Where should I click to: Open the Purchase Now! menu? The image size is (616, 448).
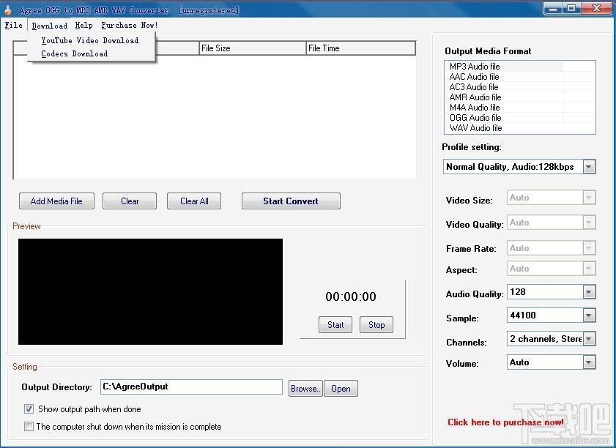[129, 25]
